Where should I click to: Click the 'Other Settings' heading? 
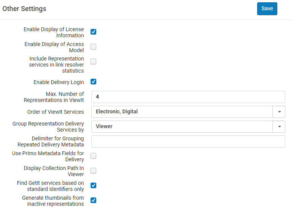(x=24, y=9)
